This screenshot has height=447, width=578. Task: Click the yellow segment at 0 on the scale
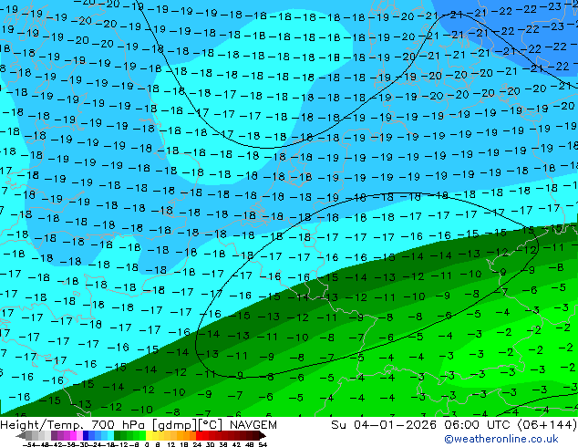click(x=149, y=435)
